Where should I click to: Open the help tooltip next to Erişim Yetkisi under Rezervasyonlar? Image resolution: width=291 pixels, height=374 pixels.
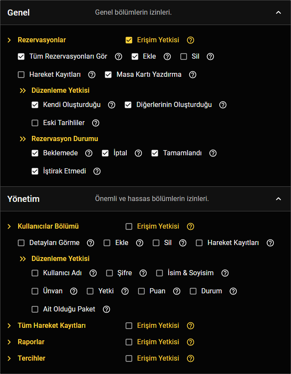click(x=191, y=40)
